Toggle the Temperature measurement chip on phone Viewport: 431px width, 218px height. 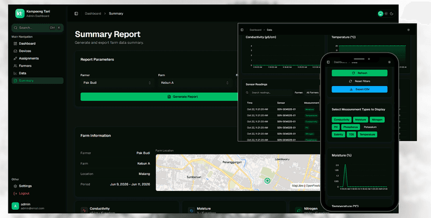coord(367,134)
